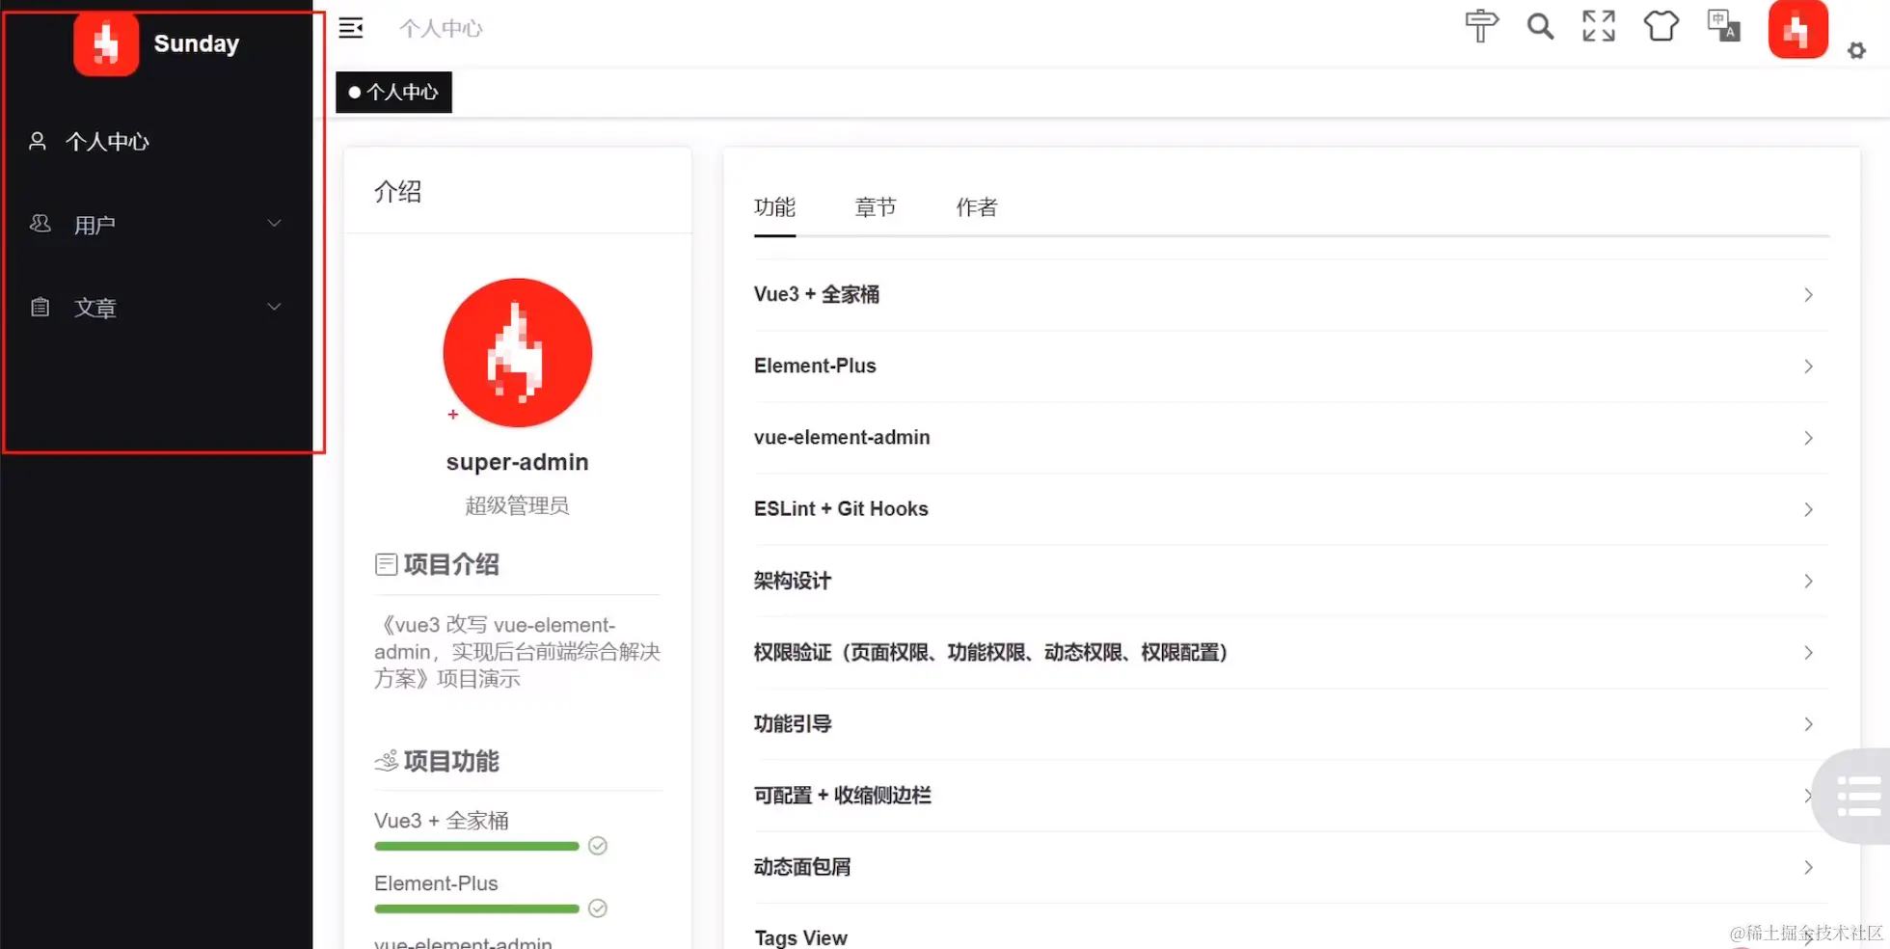Click the 可配置 + 收缩侧边栏 title
This screenshot has height=949, width=1890.
[x=843, y=795]
